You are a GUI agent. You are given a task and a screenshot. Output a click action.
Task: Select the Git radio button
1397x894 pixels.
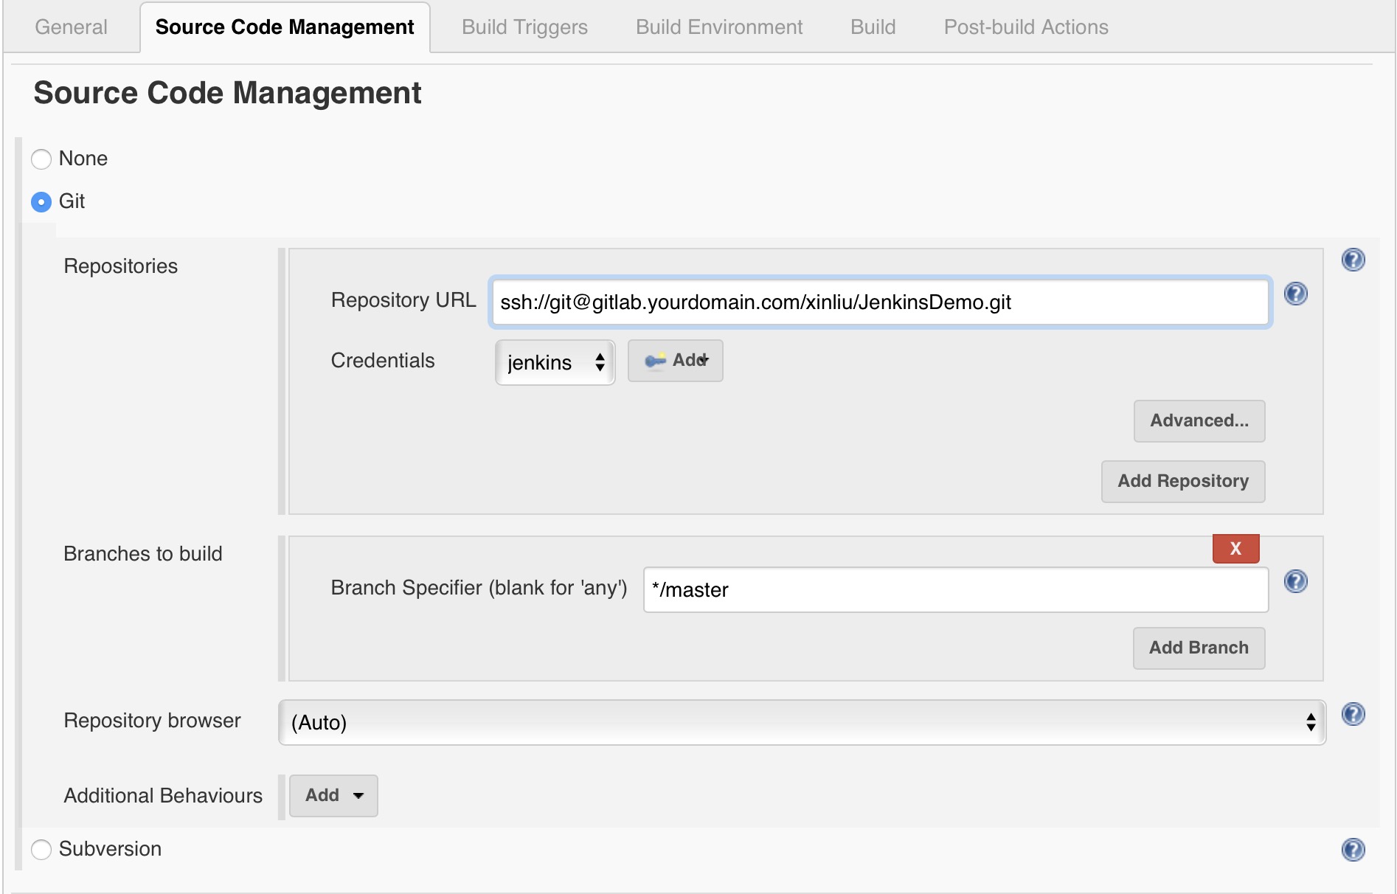pyautogui.click(x=41, y=201)
